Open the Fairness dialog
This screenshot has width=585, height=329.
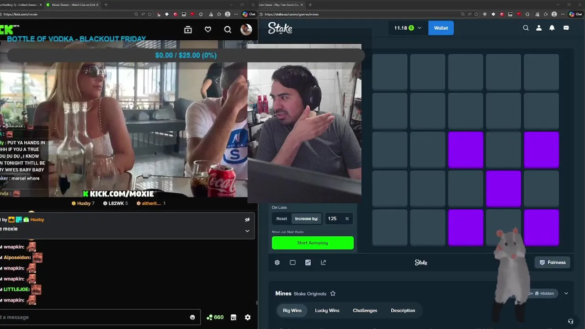coord(553,262)
